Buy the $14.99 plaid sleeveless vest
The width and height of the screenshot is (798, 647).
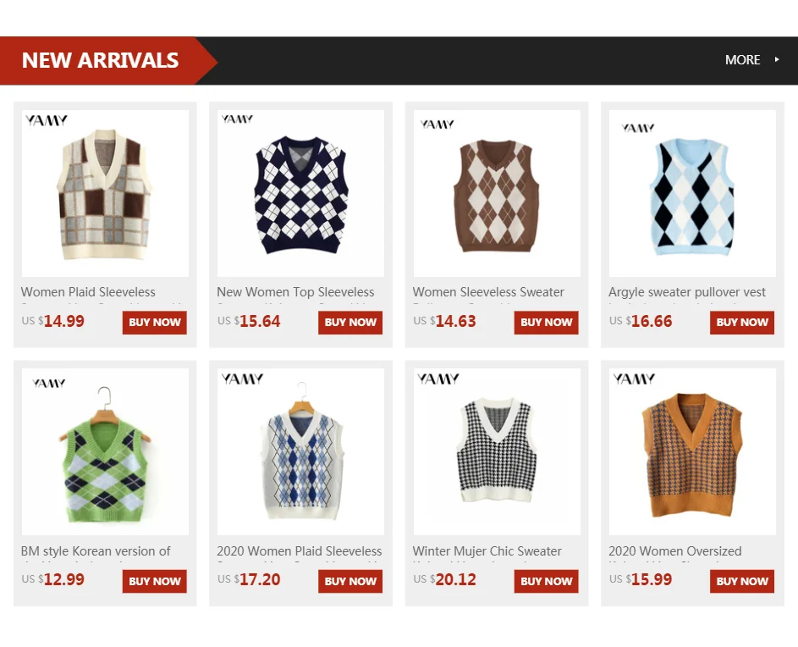[x=155, y=323]
